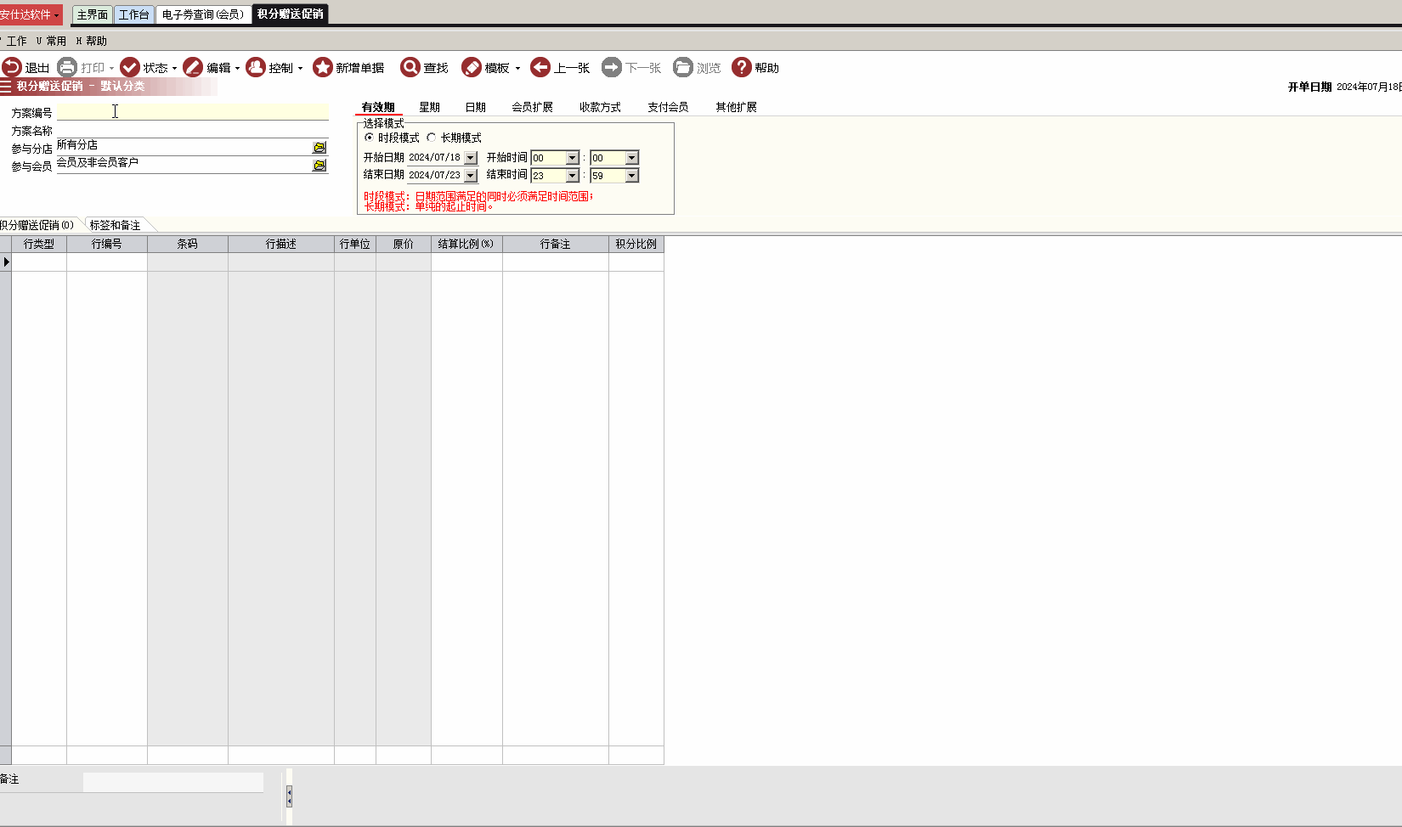Expand the 开始时间 minute dropdown
Image resolution: width=1402 pixels, height=827 pixels.
pyautogui.click(x=632, y=158)
